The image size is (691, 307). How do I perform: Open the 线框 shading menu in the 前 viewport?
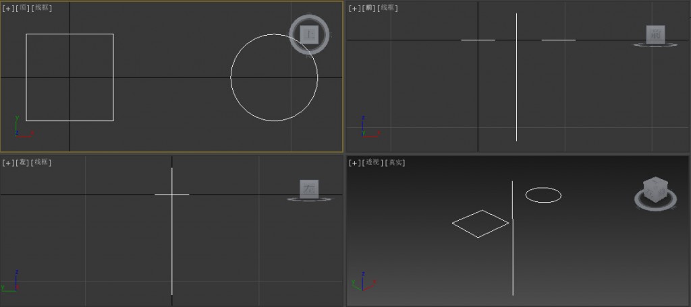coord(388,8)
